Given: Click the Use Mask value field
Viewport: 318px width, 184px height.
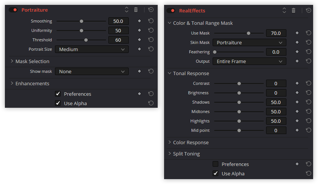Looking at the screenshot, I should [x=276, y=33].
